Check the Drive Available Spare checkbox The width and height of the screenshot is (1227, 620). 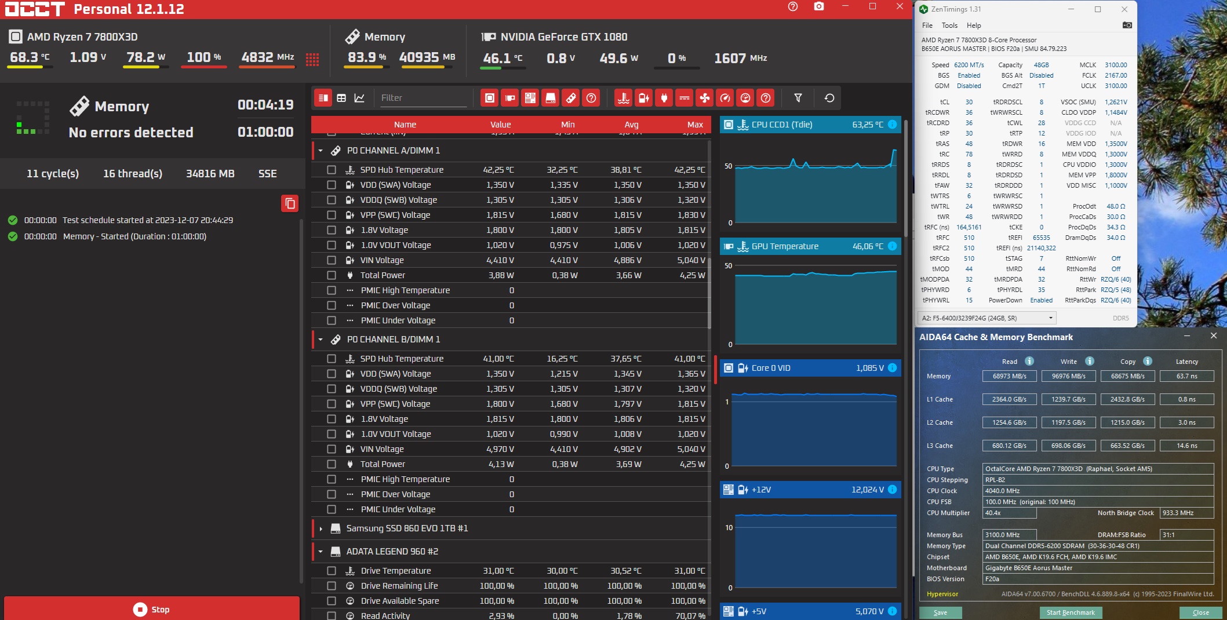click(332, 601)
